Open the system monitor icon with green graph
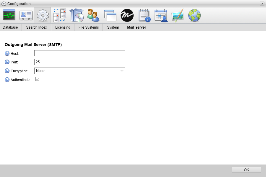This screenshot has height=177, width=266. click(x=9, y=15)
